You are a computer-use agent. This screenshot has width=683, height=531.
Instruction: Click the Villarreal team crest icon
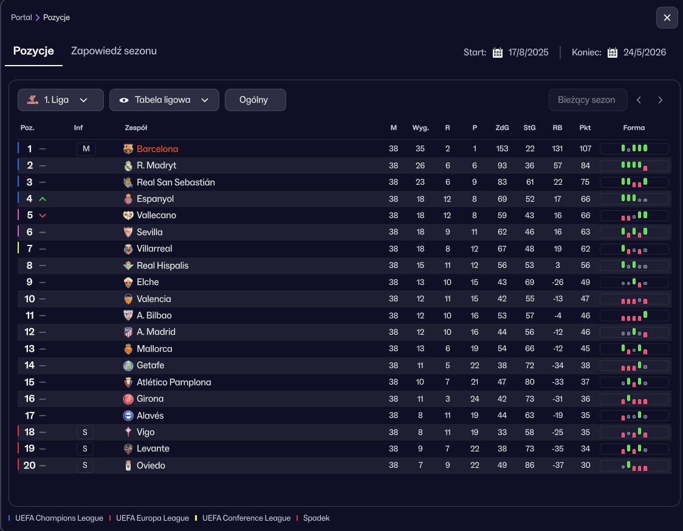(128, 248)
